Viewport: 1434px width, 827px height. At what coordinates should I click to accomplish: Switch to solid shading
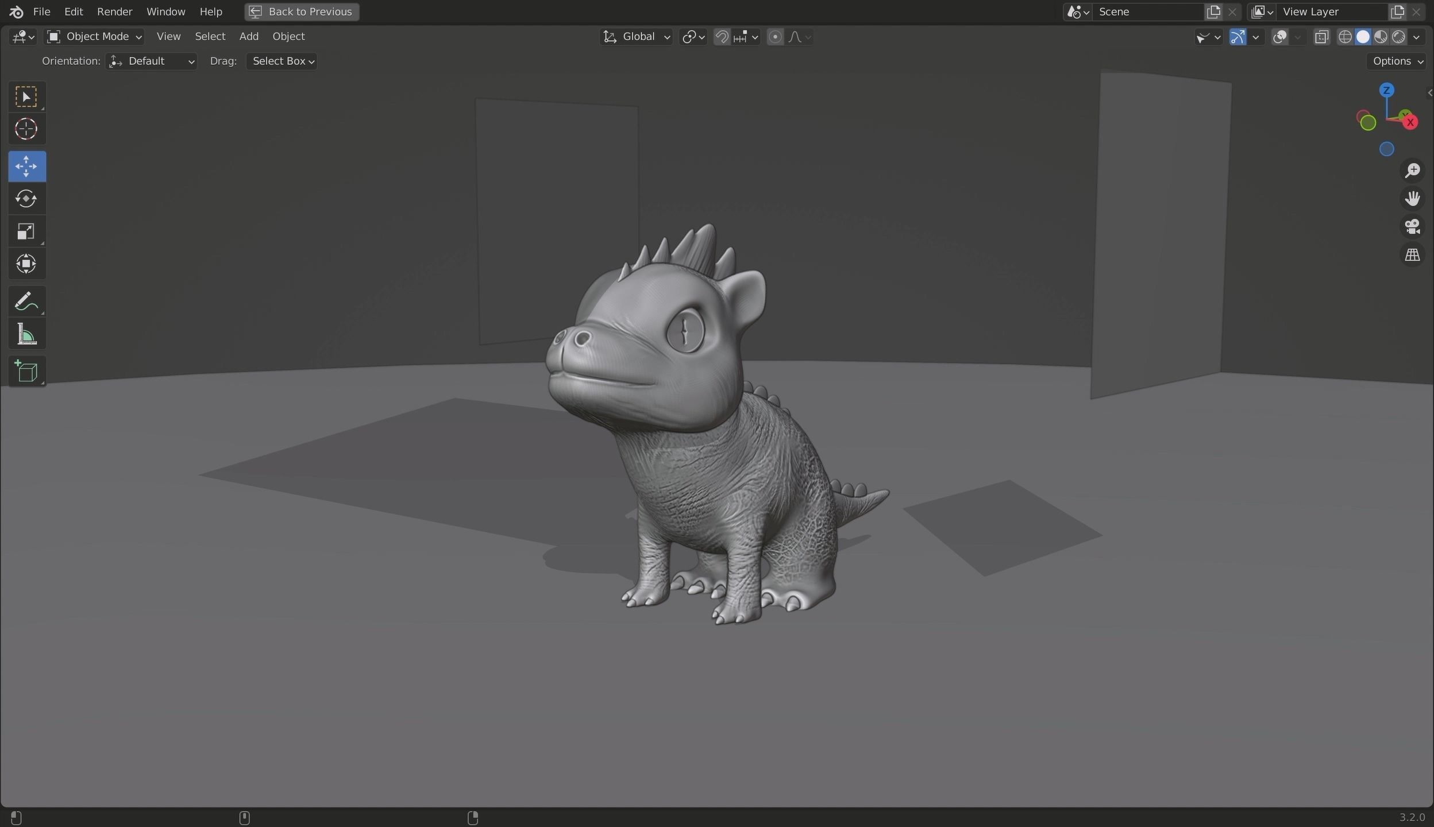point(1363,37)
